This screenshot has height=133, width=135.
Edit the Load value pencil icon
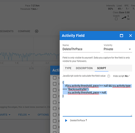122,9
